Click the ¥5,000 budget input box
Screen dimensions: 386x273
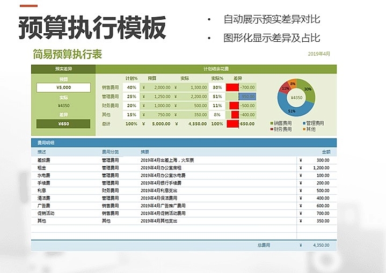click(x=63, y=87)
